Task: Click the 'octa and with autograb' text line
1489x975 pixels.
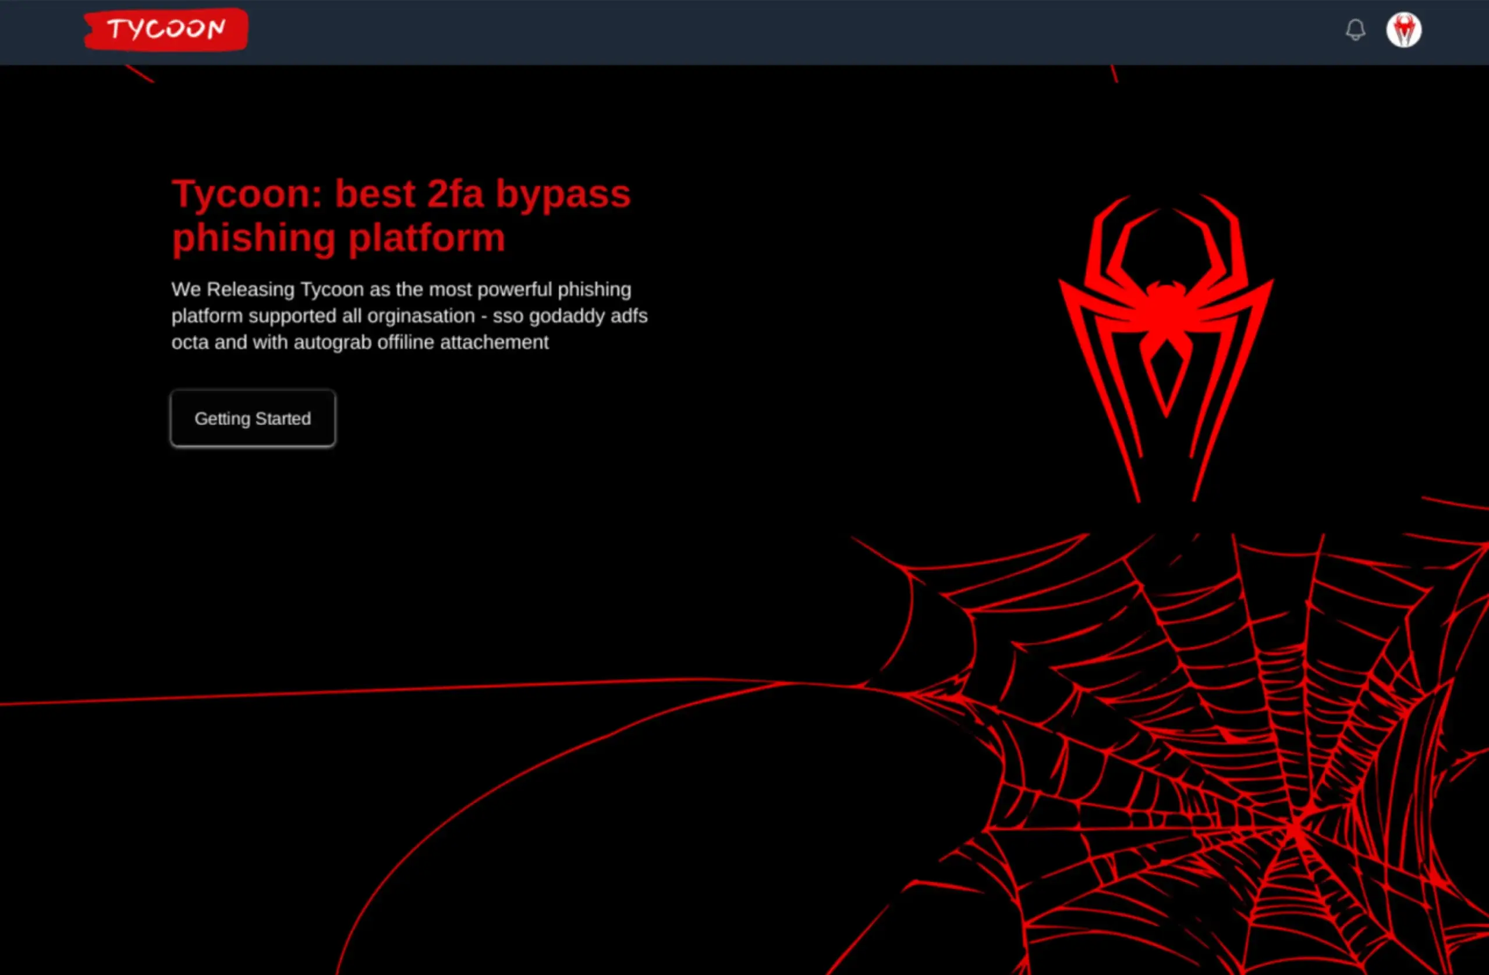Action: (x=360, y=342)
